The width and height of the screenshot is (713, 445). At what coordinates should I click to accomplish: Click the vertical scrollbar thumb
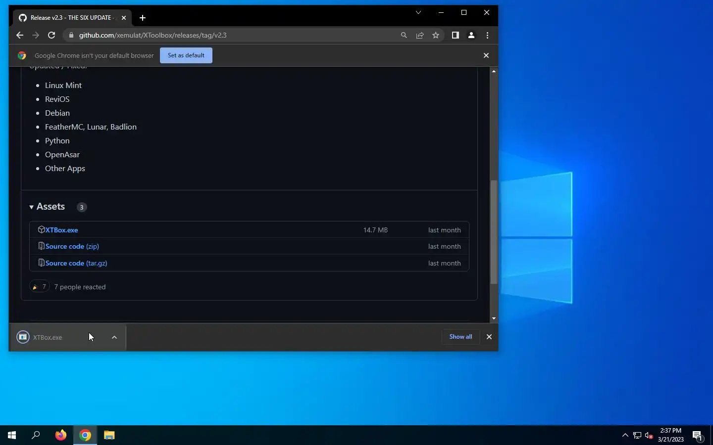pos(494,232)
